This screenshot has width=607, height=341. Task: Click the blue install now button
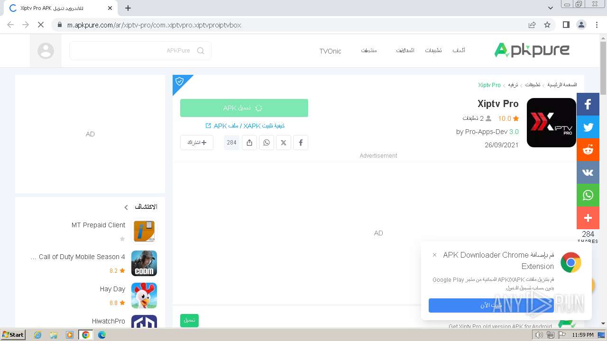pyautogui.click(x=491, y=305)
